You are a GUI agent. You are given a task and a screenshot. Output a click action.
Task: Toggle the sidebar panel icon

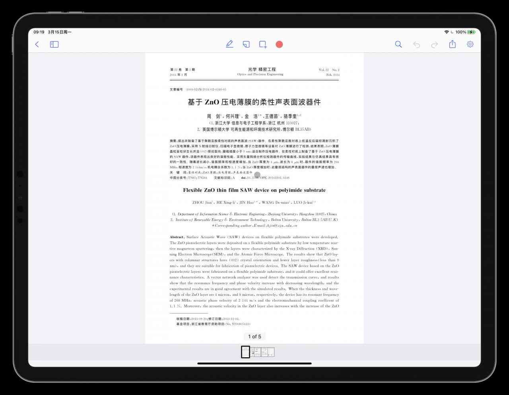click(x=54, y=44)
